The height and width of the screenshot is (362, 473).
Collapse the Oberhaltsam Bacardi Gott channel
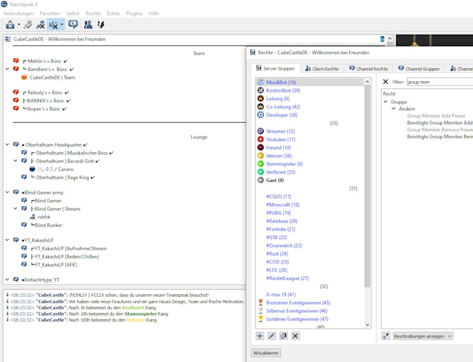pos(15,161)
